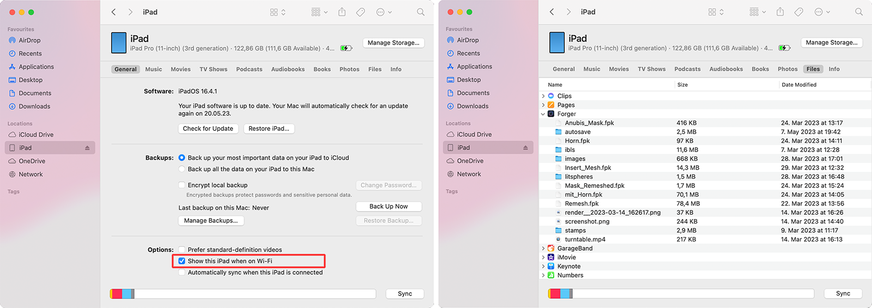Click the Desktop icon in left window sidebar
The image size is (872, 308).
[12, 80]
